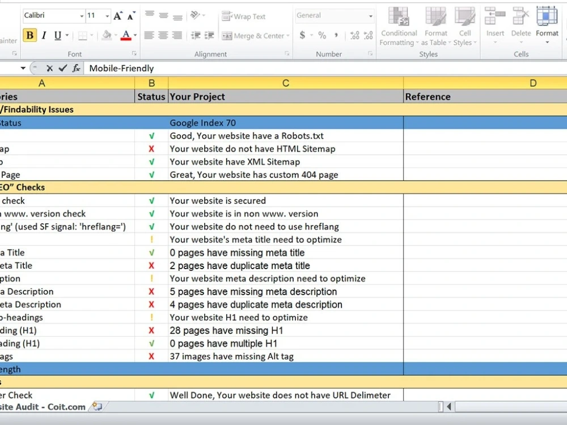
Task: Open the Borders dropdown arrow
Action: 91,35
